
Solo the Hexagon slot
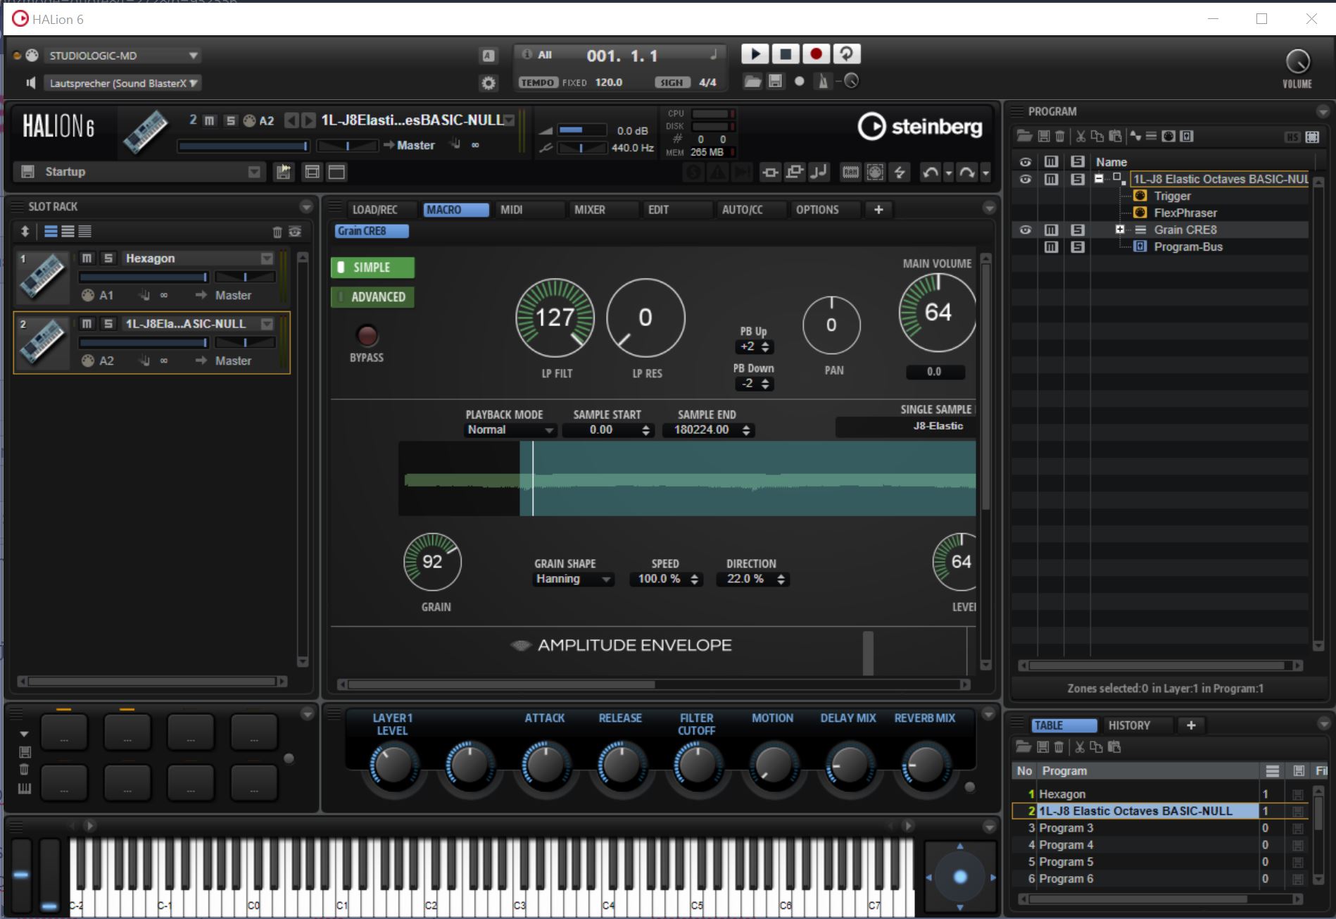tap(108, 258)
